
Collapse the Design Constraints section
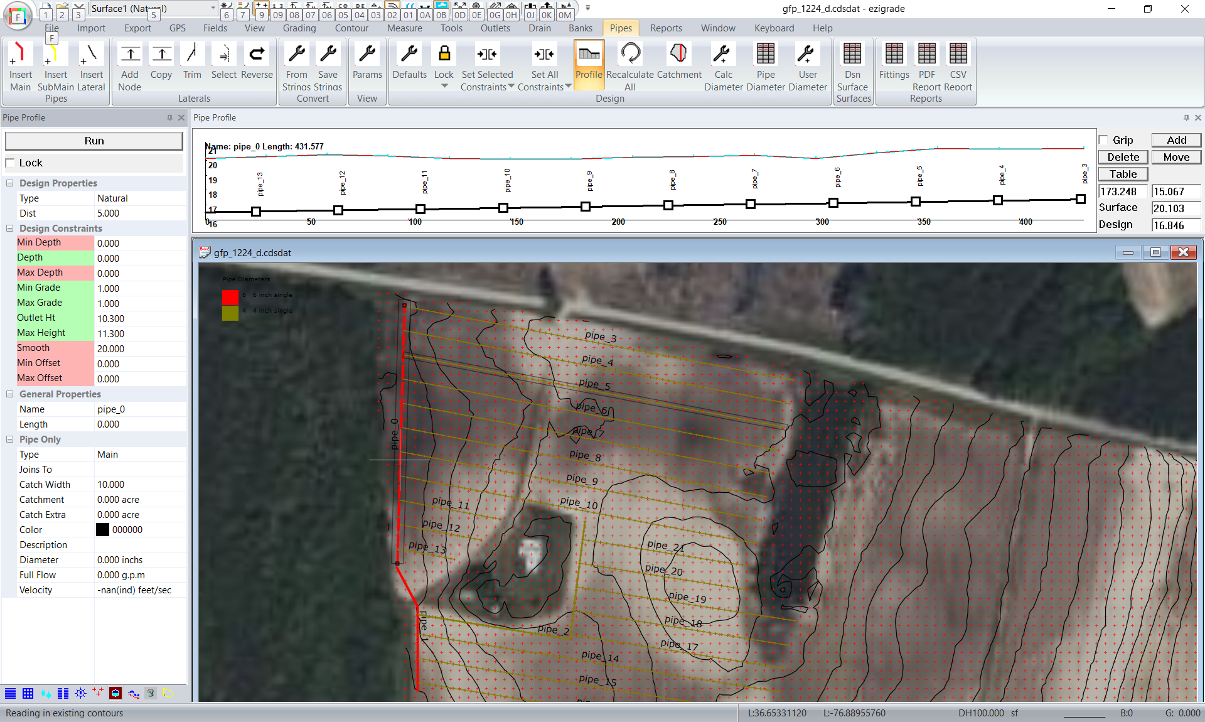(10, 229)
